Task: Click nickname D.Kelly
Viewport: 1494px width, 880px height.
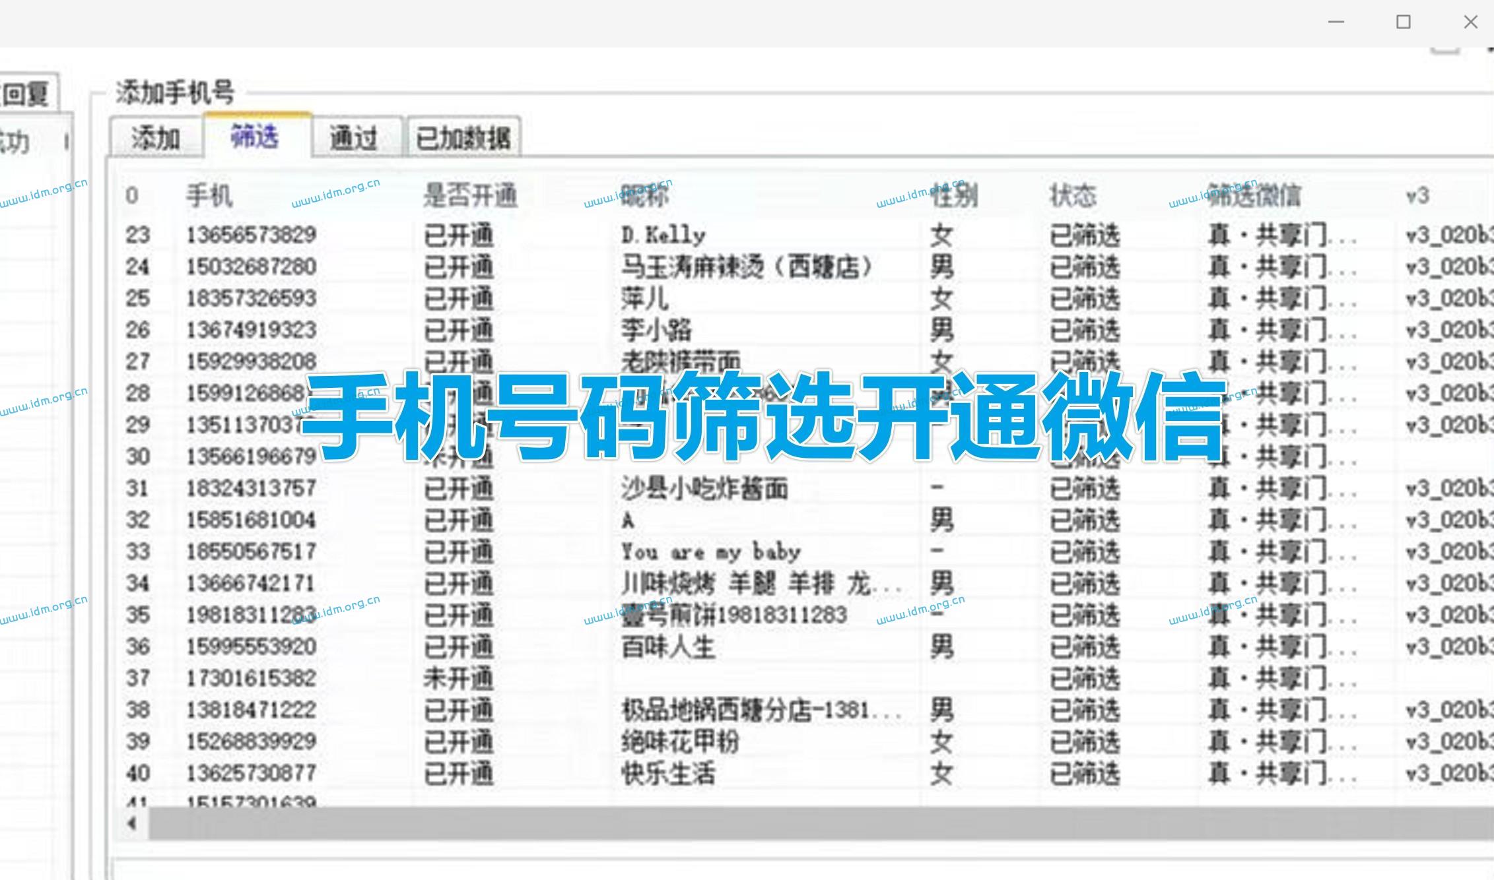Action: coord(663,235)
